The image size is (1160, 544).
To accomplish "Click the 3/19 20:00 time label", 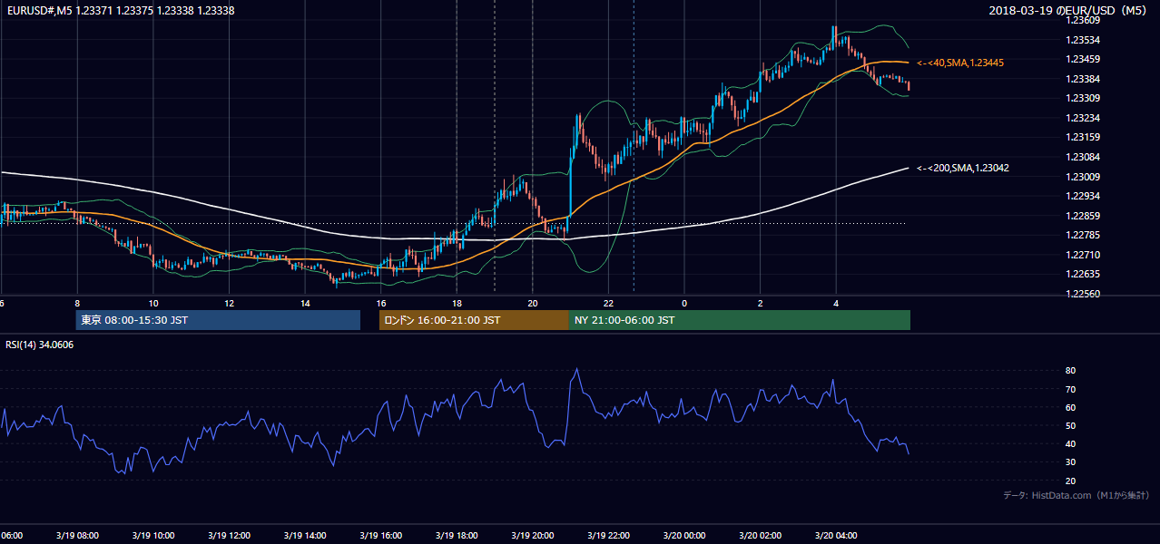I will (x=532, y=536).
